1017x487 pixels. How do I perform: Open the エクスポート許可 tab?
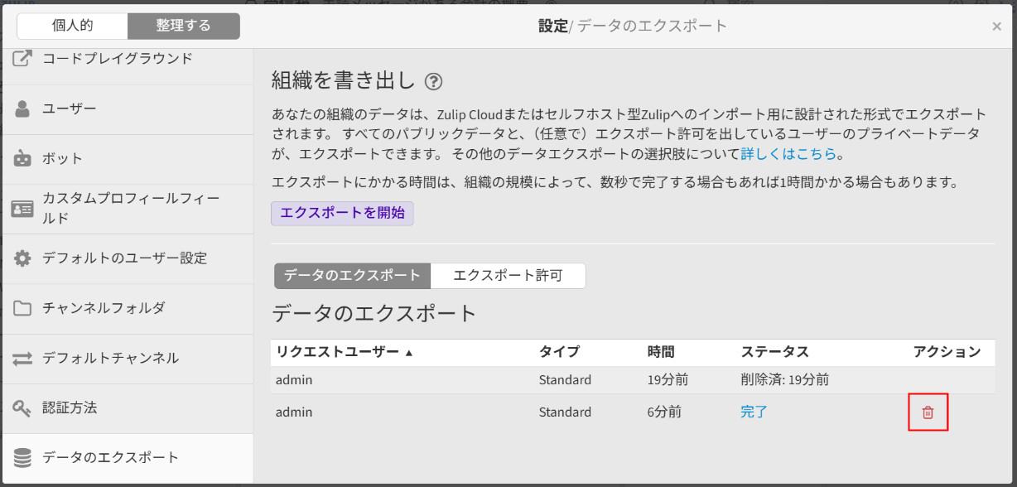(x=508, y=276)
